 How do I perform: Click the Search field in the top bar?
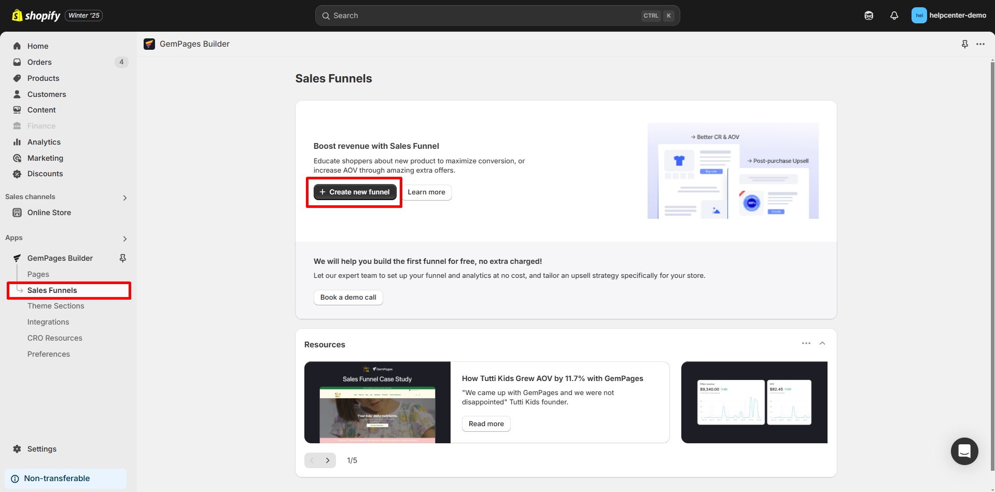coord(497,16)
